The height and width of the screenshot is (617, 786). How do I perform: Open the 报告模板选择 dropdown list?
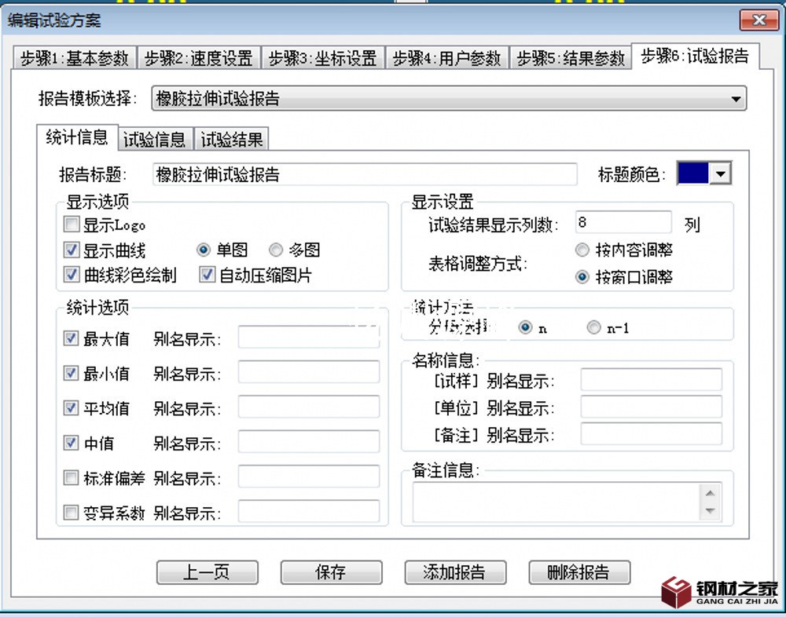pyautogui.click(x=736, y=99)
